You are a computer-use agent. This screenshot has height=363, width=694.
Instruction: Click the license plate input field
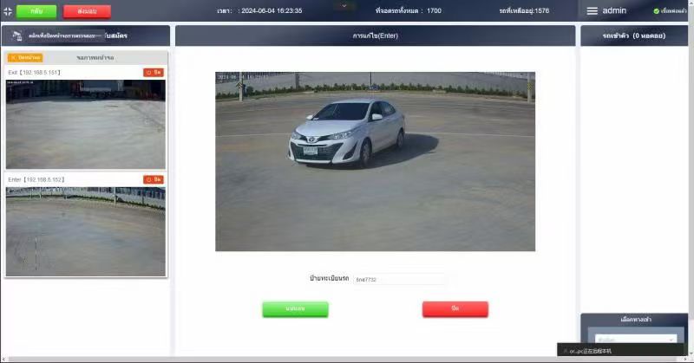pos(399,280)
